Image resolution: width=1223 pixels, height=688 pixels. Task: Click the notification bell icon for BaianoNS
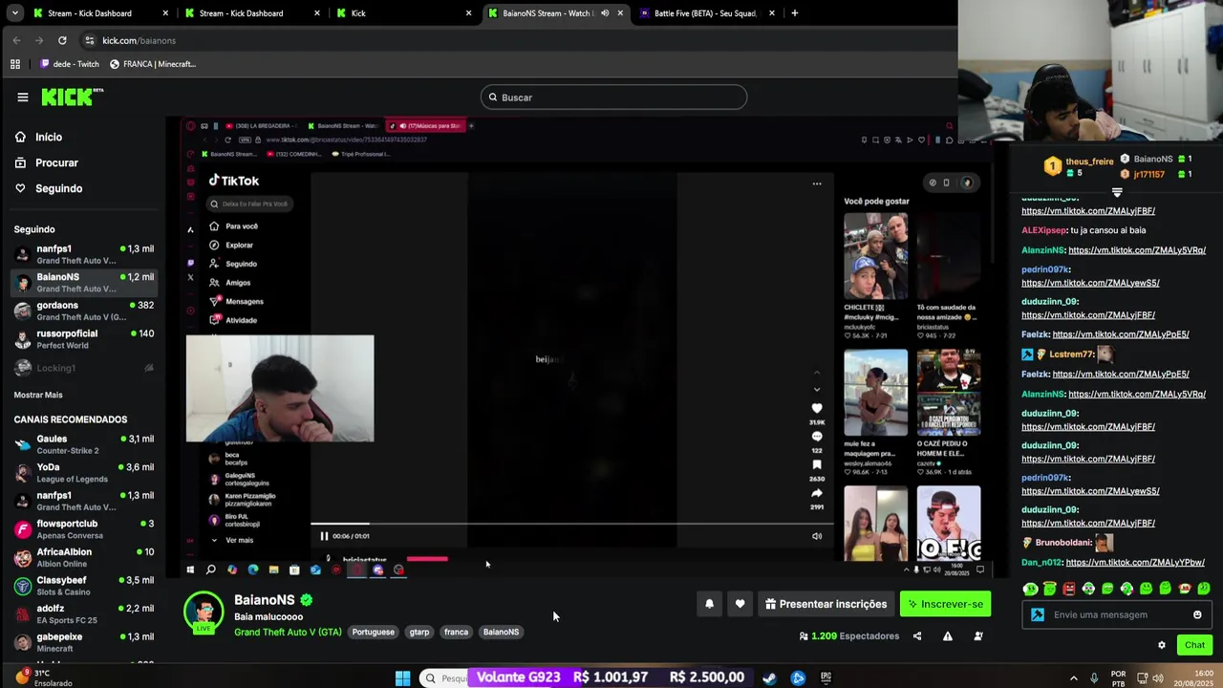[709, 604]
